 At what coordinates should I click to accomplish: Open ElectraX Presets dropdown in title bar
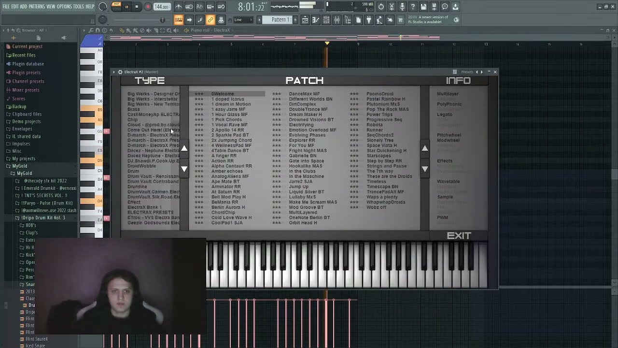point(467,72)
